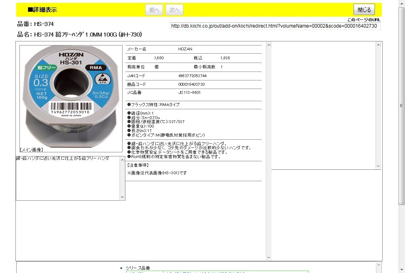Close detail view with 閉じる button
Viewport: 405px width, 273px height.
tap(364, 10)
